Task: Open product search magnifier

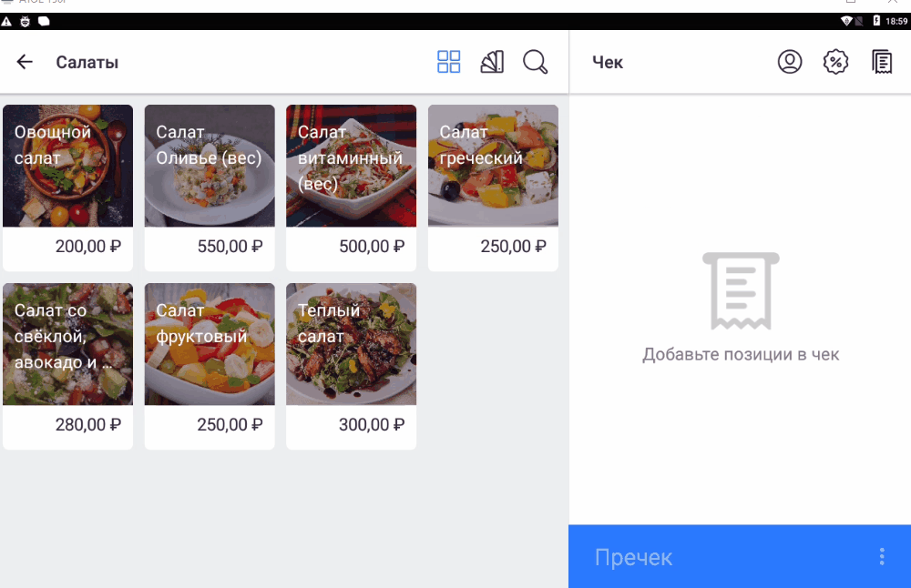Action: pos(535,62)
